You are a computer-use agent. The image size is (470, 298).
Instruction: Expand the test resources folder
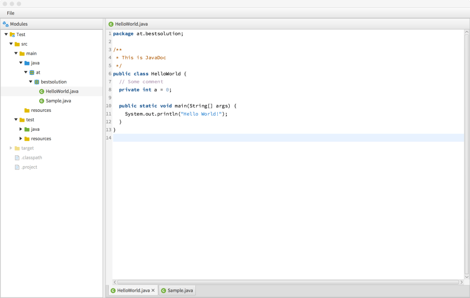click(x=21, y=139)
